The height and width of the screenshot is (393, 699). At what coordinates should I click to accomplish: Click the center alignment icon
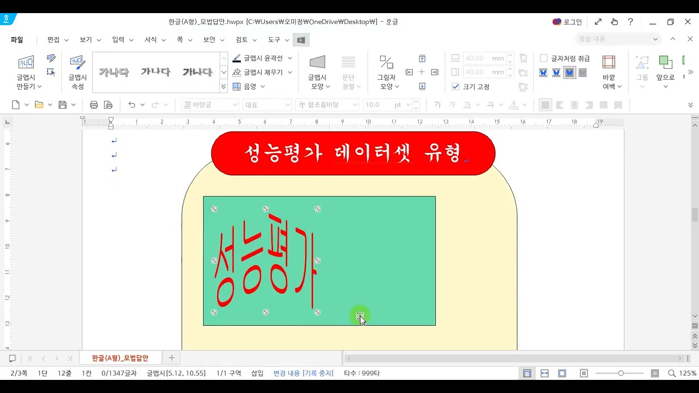point(574,105)
